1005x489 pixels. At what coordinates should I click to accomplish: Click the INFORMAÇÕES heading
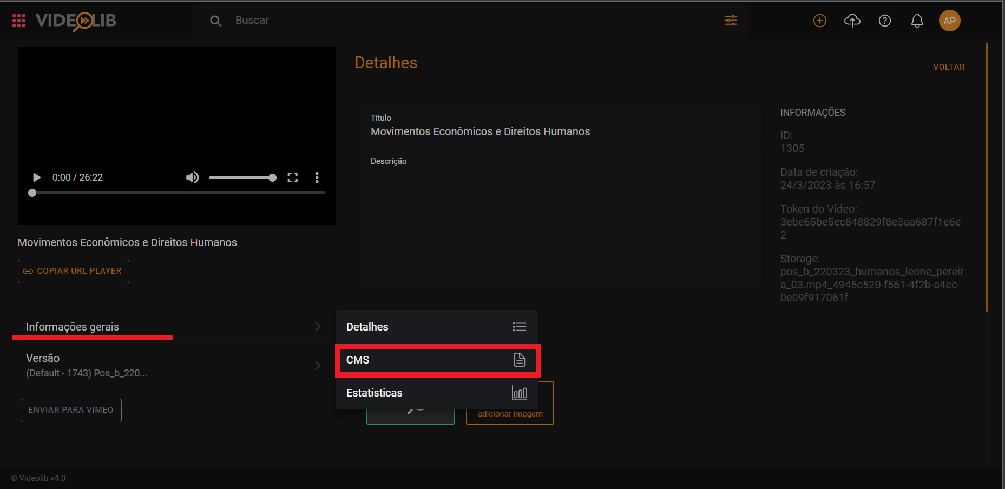(812, 113)
